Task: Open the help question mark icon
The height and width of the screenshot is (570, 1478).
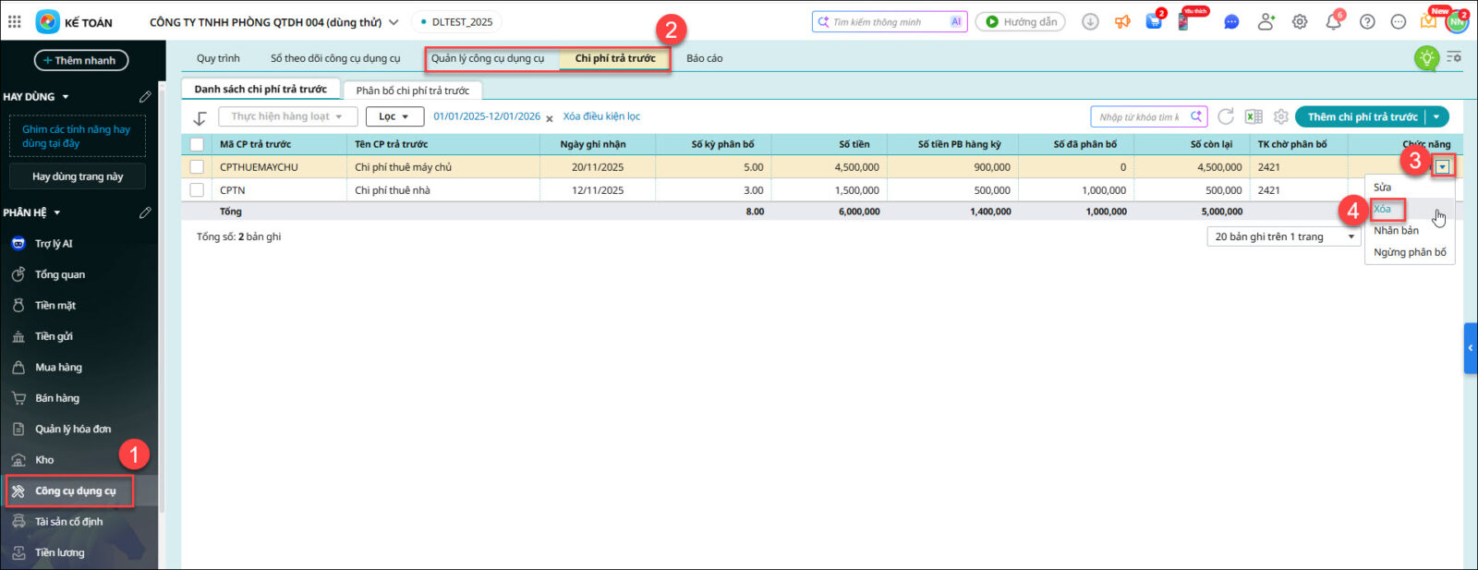Action: [x=1367, y=22]
